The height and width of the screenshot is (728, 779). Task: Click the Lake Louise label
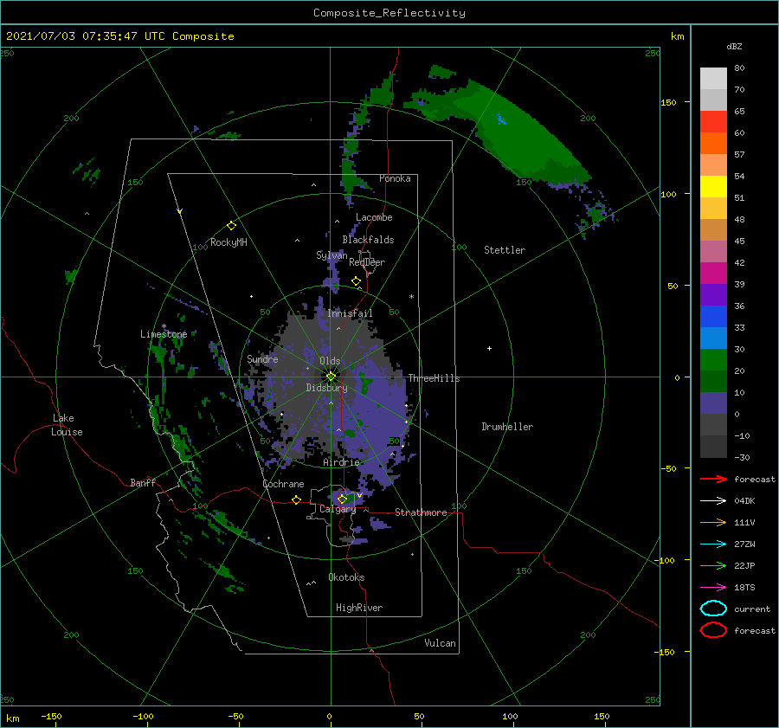[67, 425]
